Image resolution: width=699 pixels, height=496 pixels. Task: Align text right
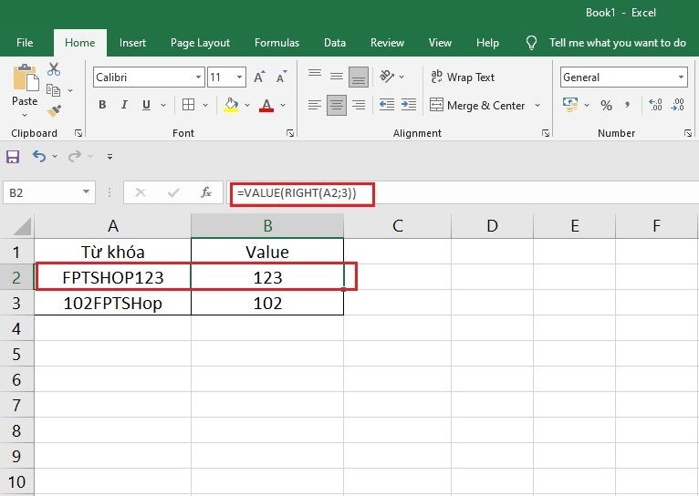point(359,105)
